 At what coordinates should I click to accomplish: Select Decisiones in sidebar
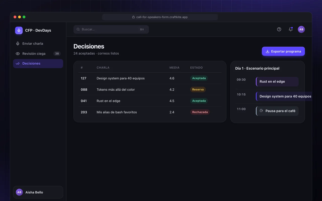38,64
